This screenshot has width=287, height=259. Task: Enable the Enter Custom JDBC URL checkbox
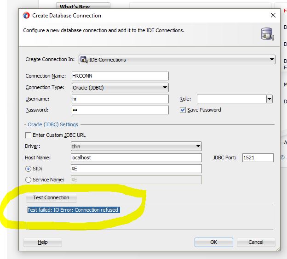click(28, 135)
